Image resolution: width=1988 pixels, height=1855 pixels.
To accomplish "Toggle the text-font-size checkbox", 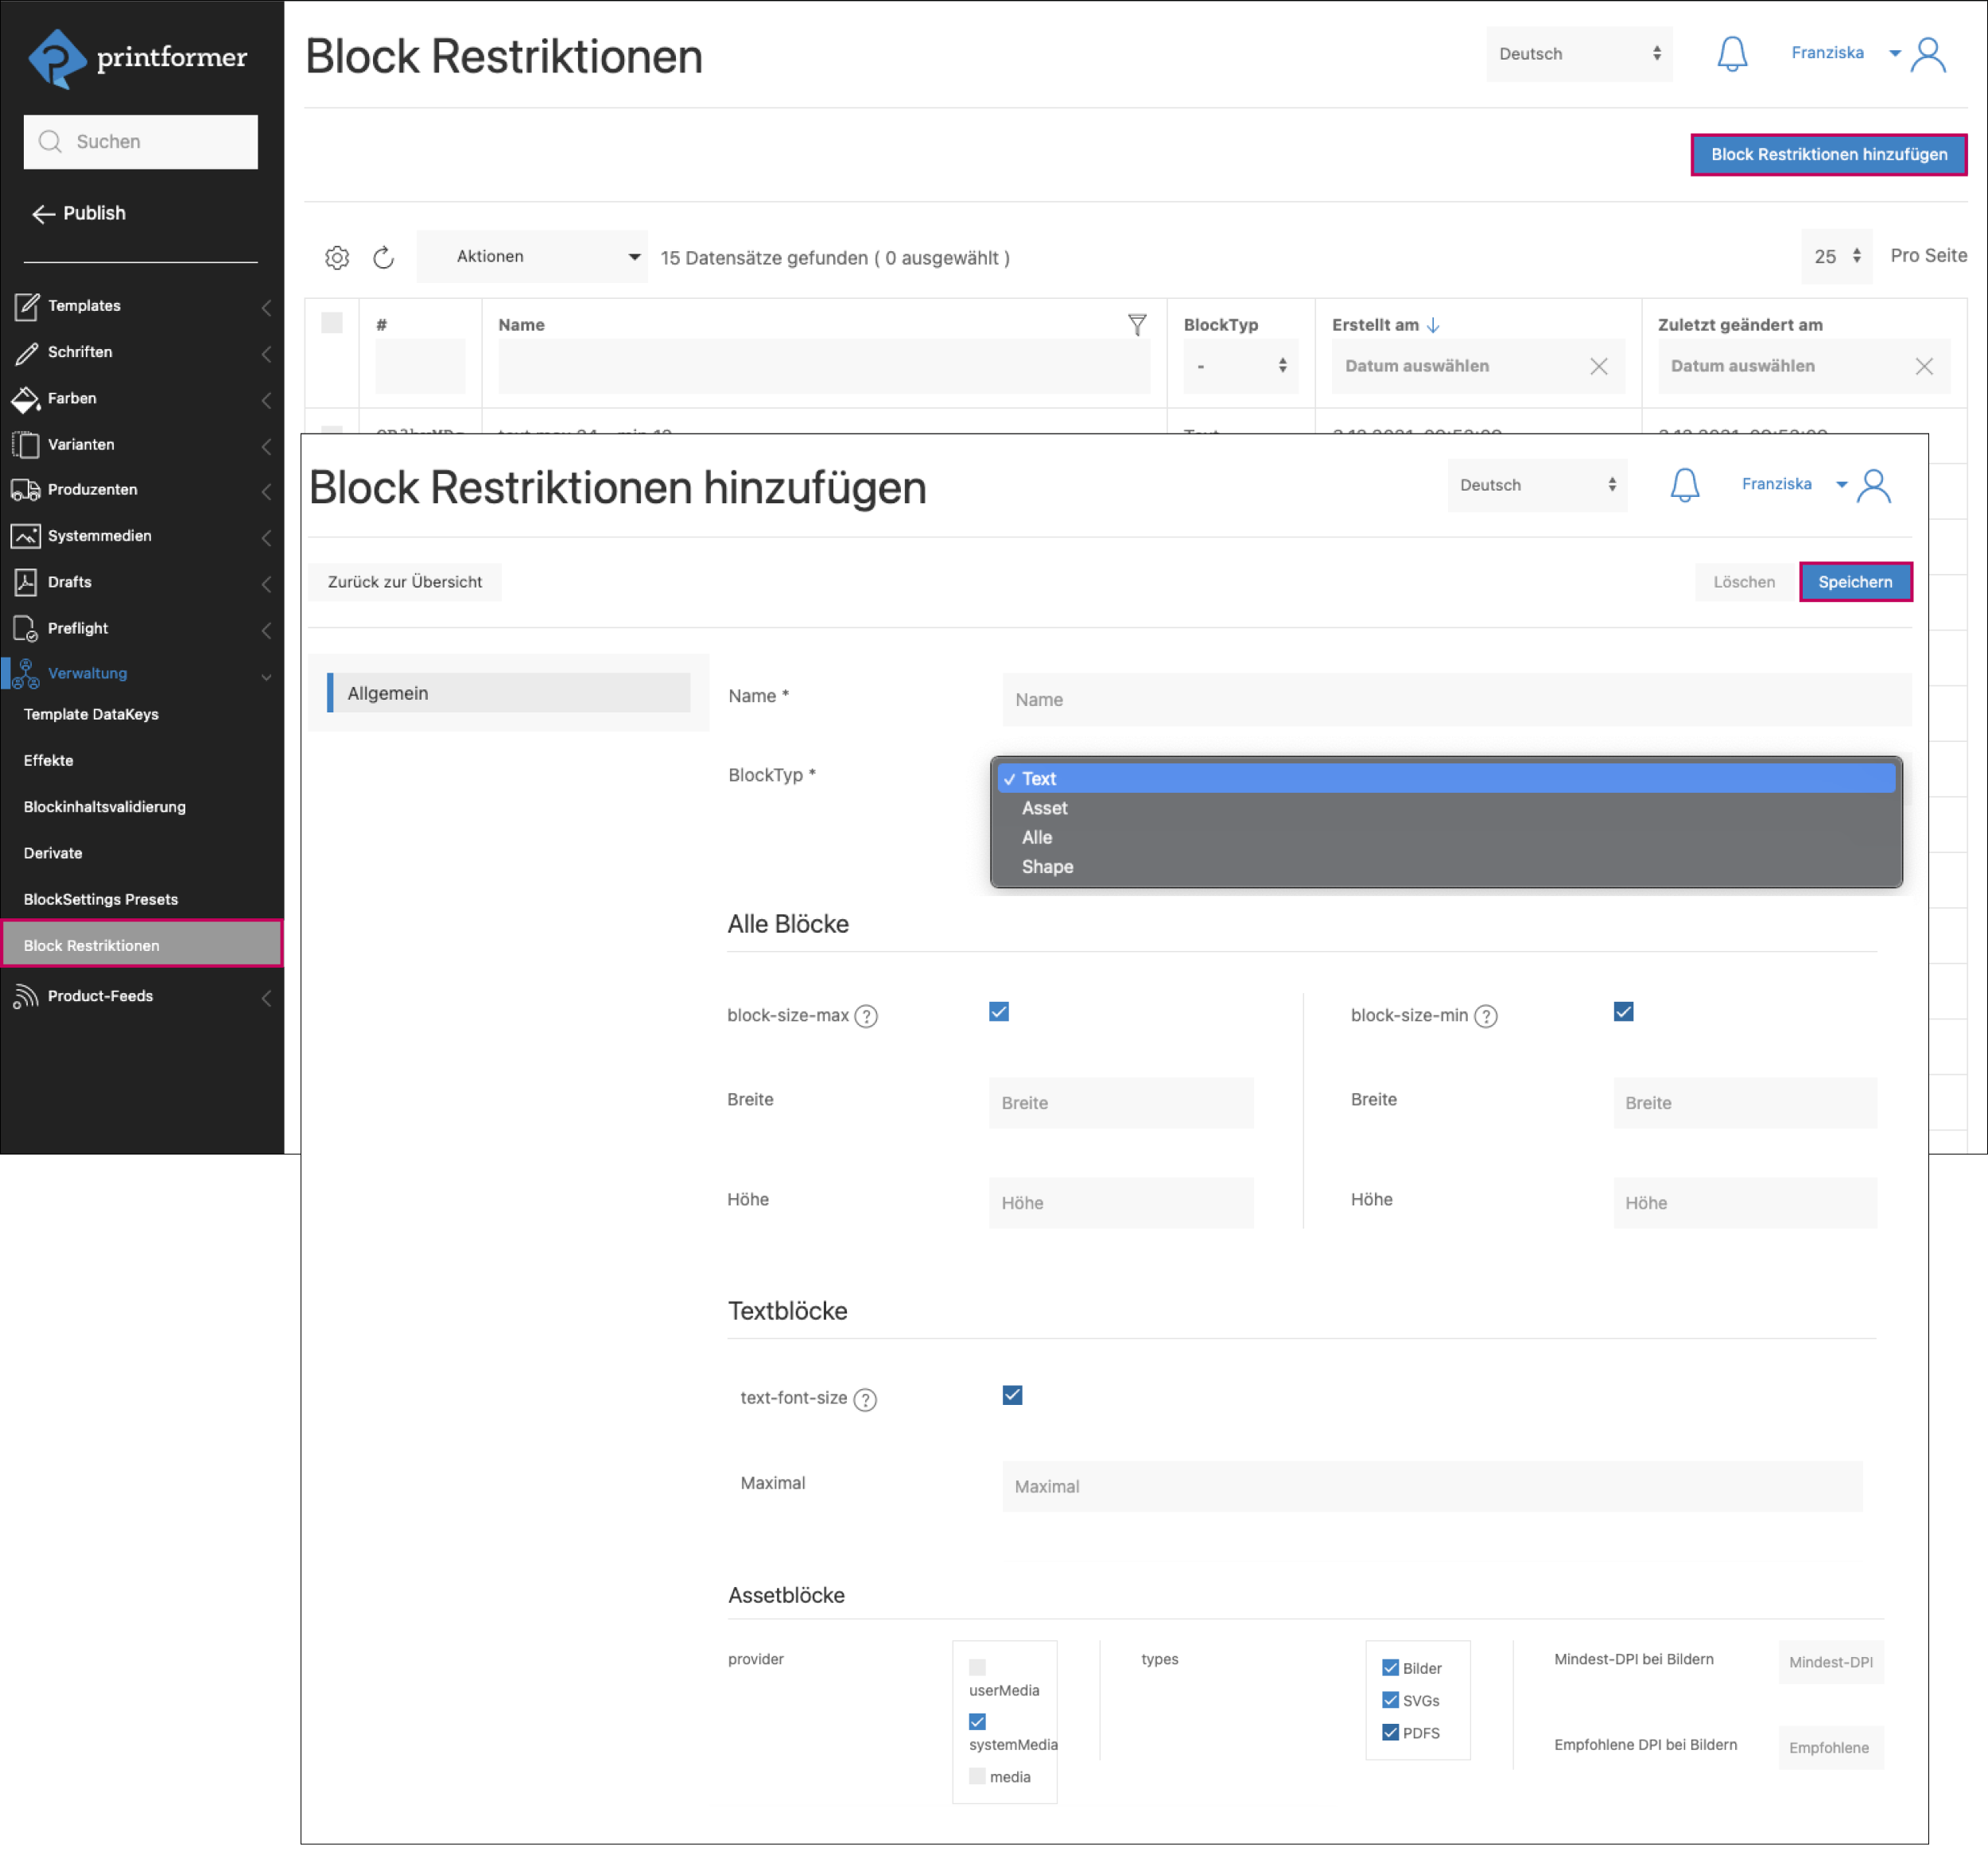I will (1012, 1395).
